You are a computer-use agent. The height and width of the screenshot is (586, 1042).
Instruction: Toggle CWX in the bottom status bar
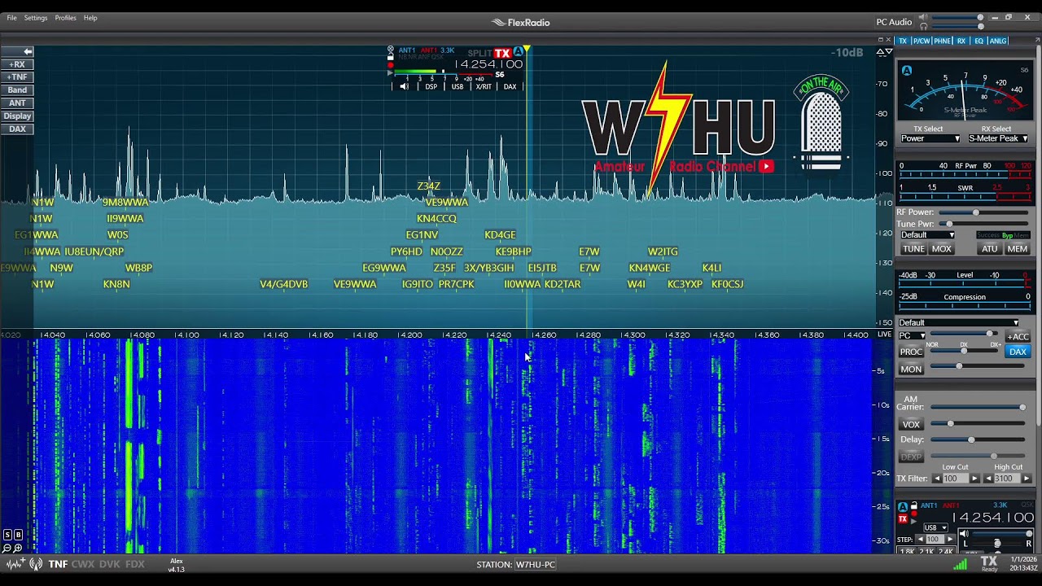pyautogui.click(x=83, y=564)
